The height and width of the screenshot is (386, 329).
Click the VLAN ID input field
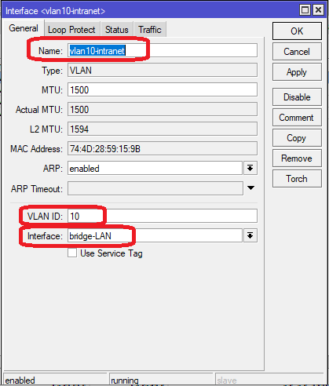[163, 216]
